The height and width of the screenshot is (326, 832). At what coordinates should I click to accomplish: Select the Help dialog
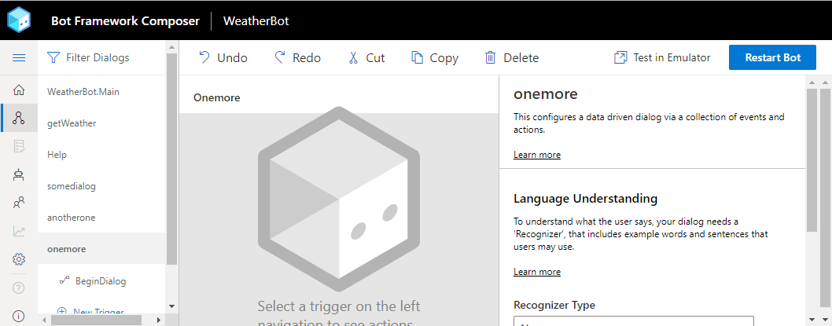(102, 155)
